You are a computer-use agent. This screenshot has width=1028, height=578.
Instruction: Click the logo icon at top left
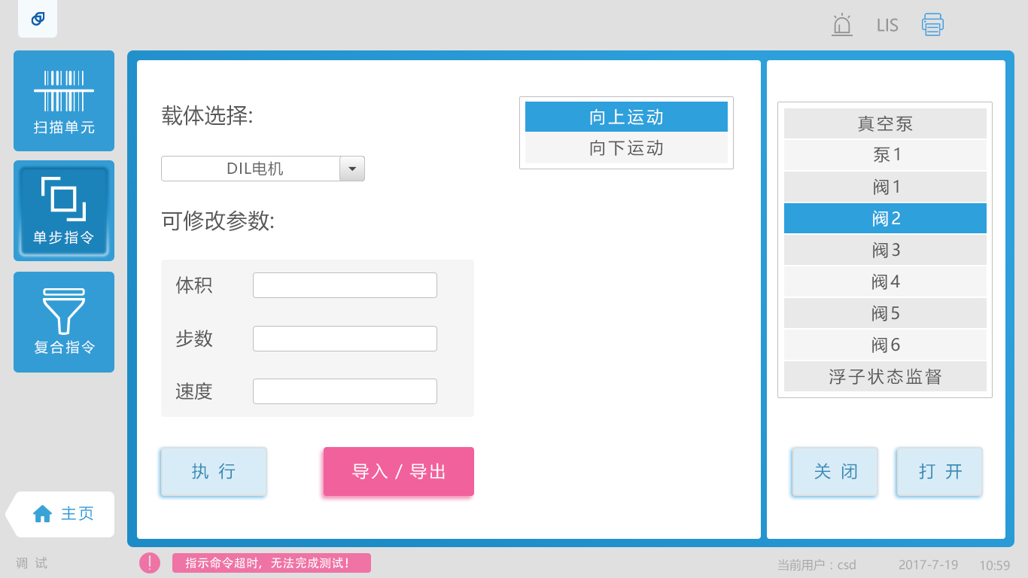click(38, 20)
